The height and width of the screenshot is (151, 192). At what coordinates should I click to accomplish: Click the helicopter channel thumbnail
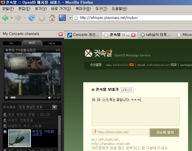[20, 138]
